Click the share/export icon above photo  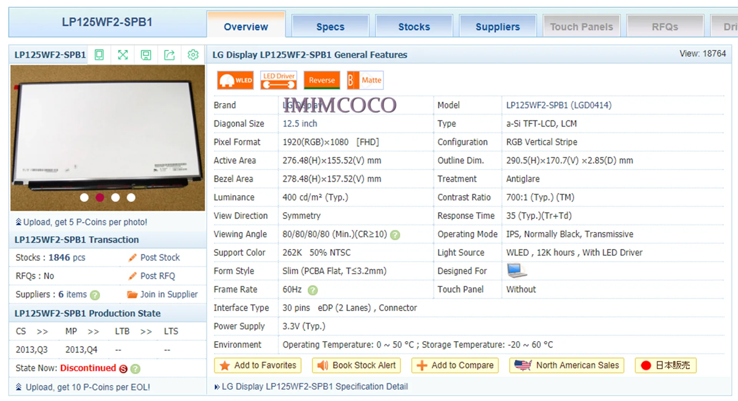[170, 55]
